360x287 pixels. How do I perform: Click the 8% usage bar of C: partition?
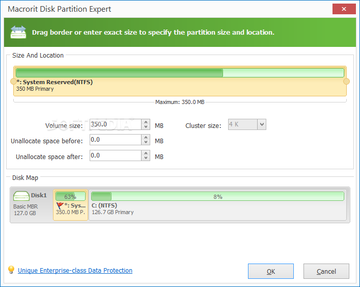[217, 196]
